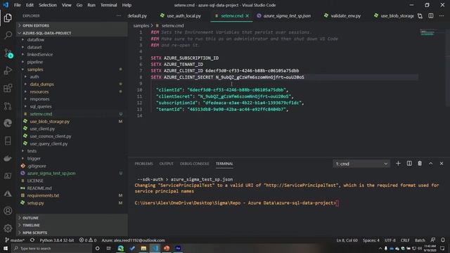Open editor more actions ellipsis
This screenshot has height=253, width=450.
pyautogui.click(x=442, y=15)
